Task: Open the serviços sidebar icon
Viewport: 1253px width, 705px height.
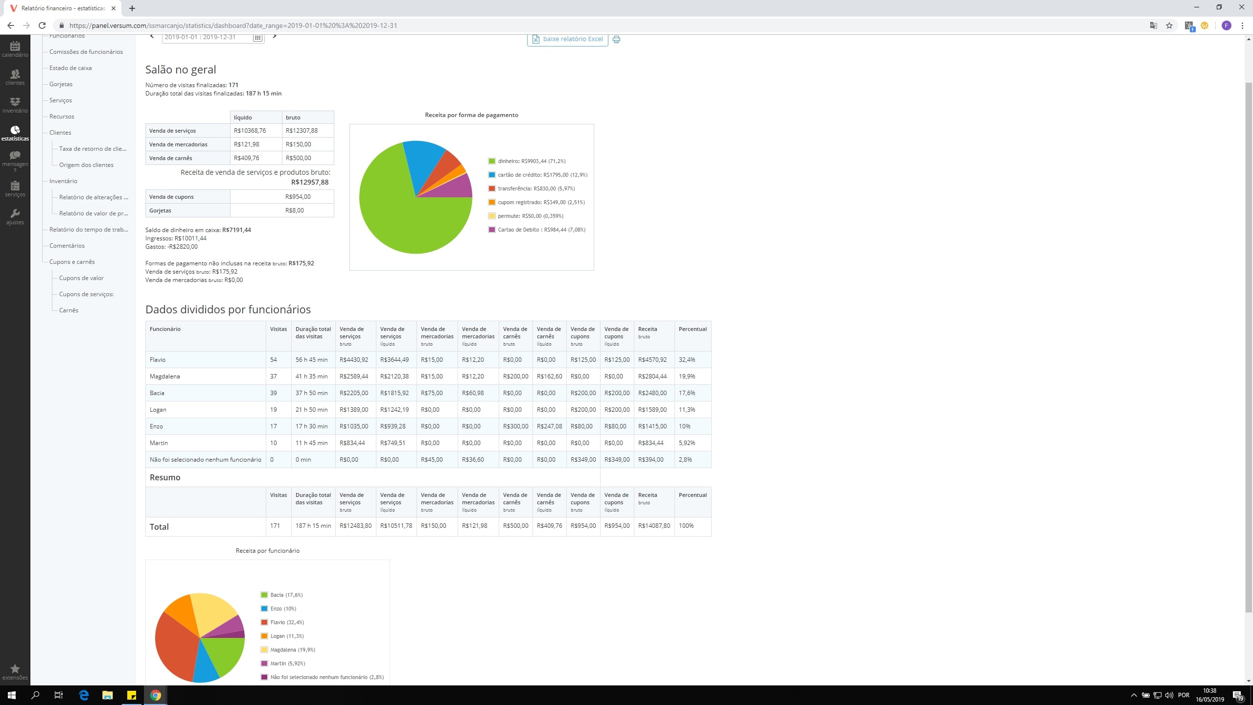Action: pos(15,188)
